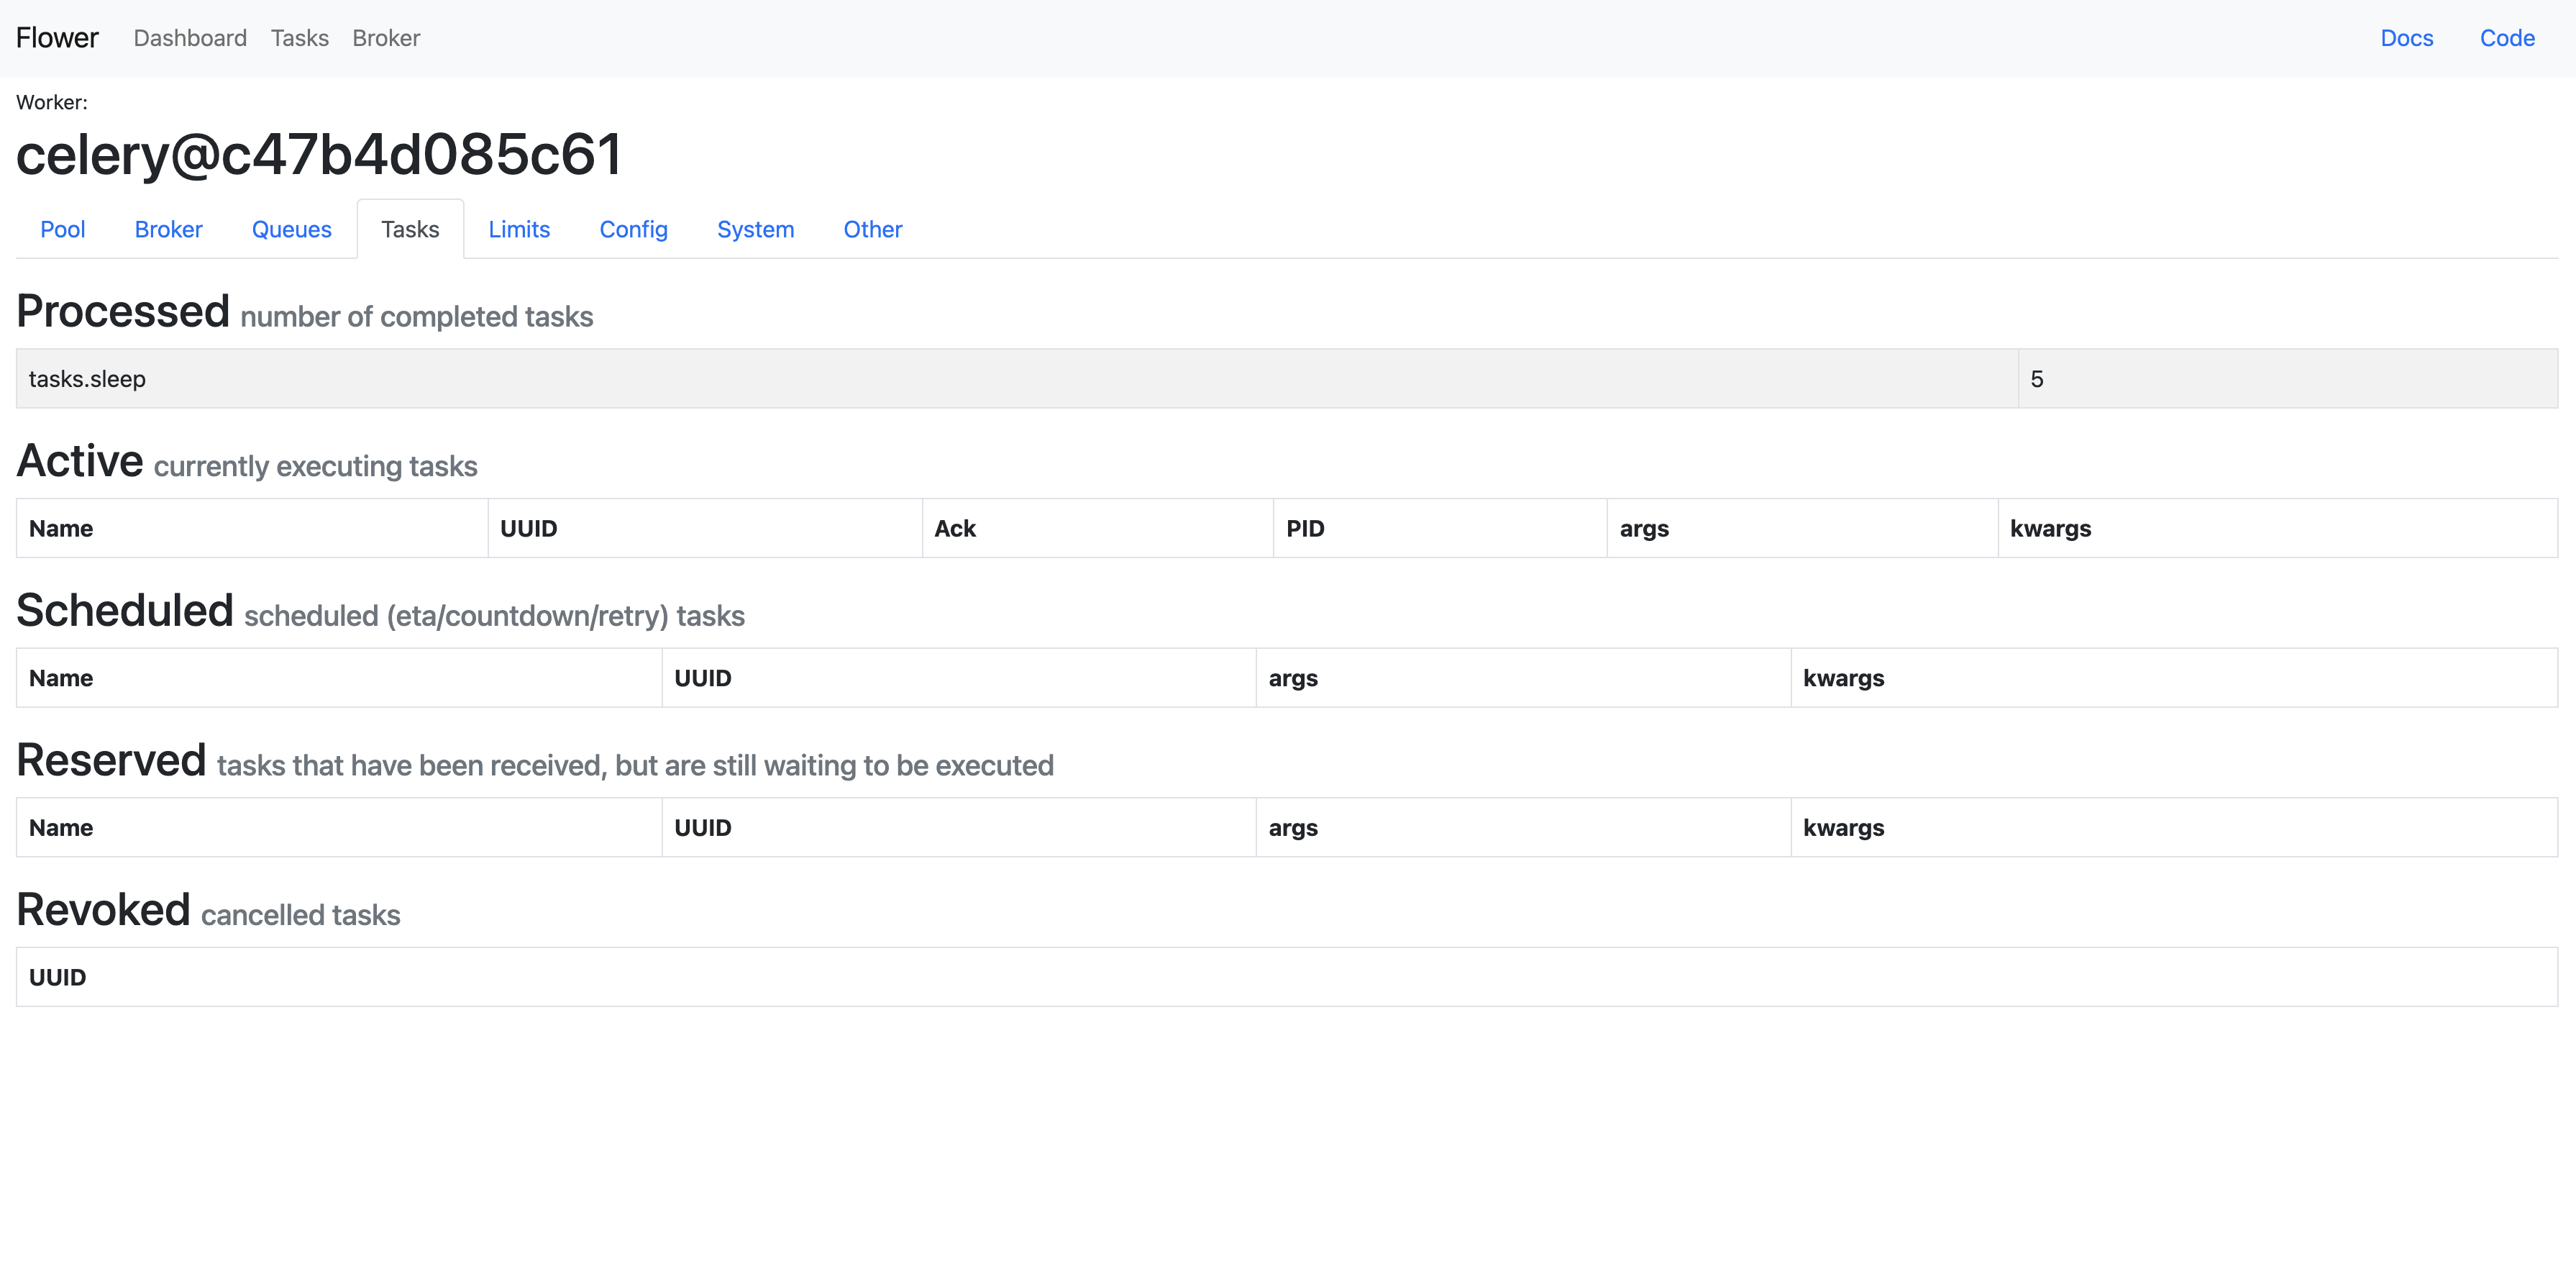Click the Ack column header in Active table
The image size is (2576, 1279).
tap(955, 528)
